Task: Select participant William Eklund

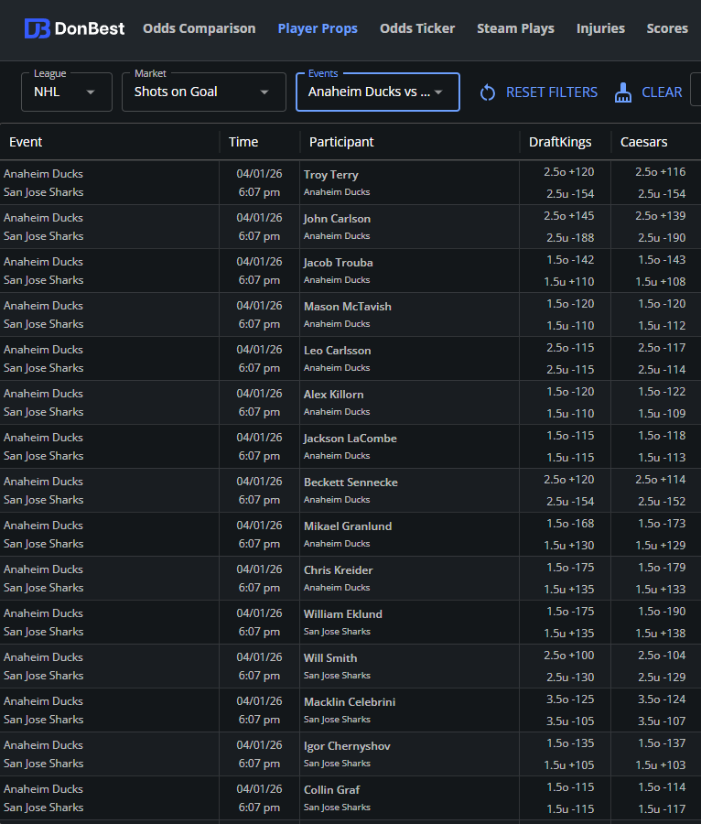Action: pos(343,614)
